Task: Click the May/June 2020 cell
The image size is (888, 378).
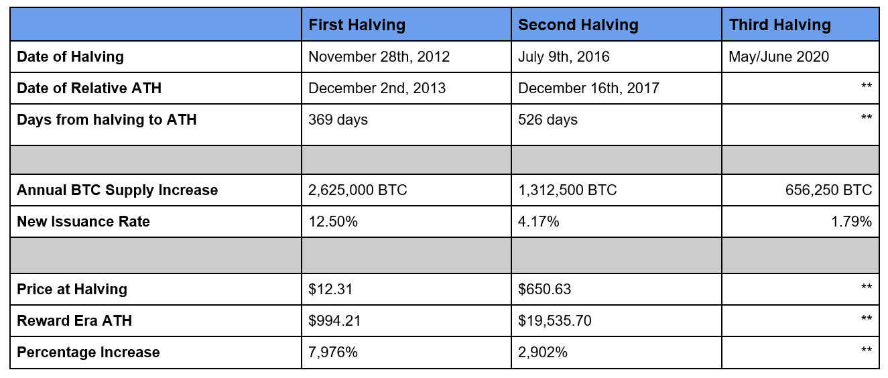Action: pos(778,57)
